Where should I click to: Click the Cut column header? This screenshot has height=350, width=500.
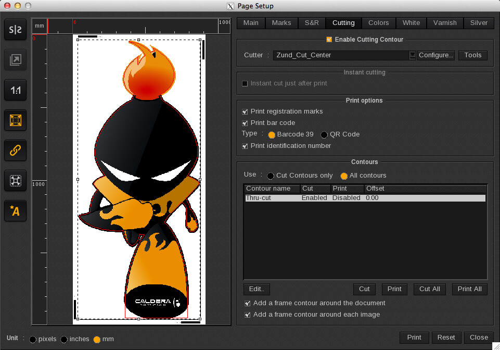pos(315,189)
